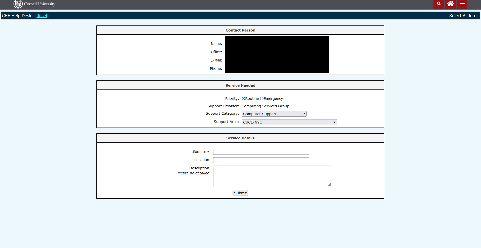Click the Cornell University text in header

click(39, 4)
